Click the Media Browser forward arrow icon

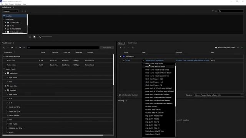[25, 11]
